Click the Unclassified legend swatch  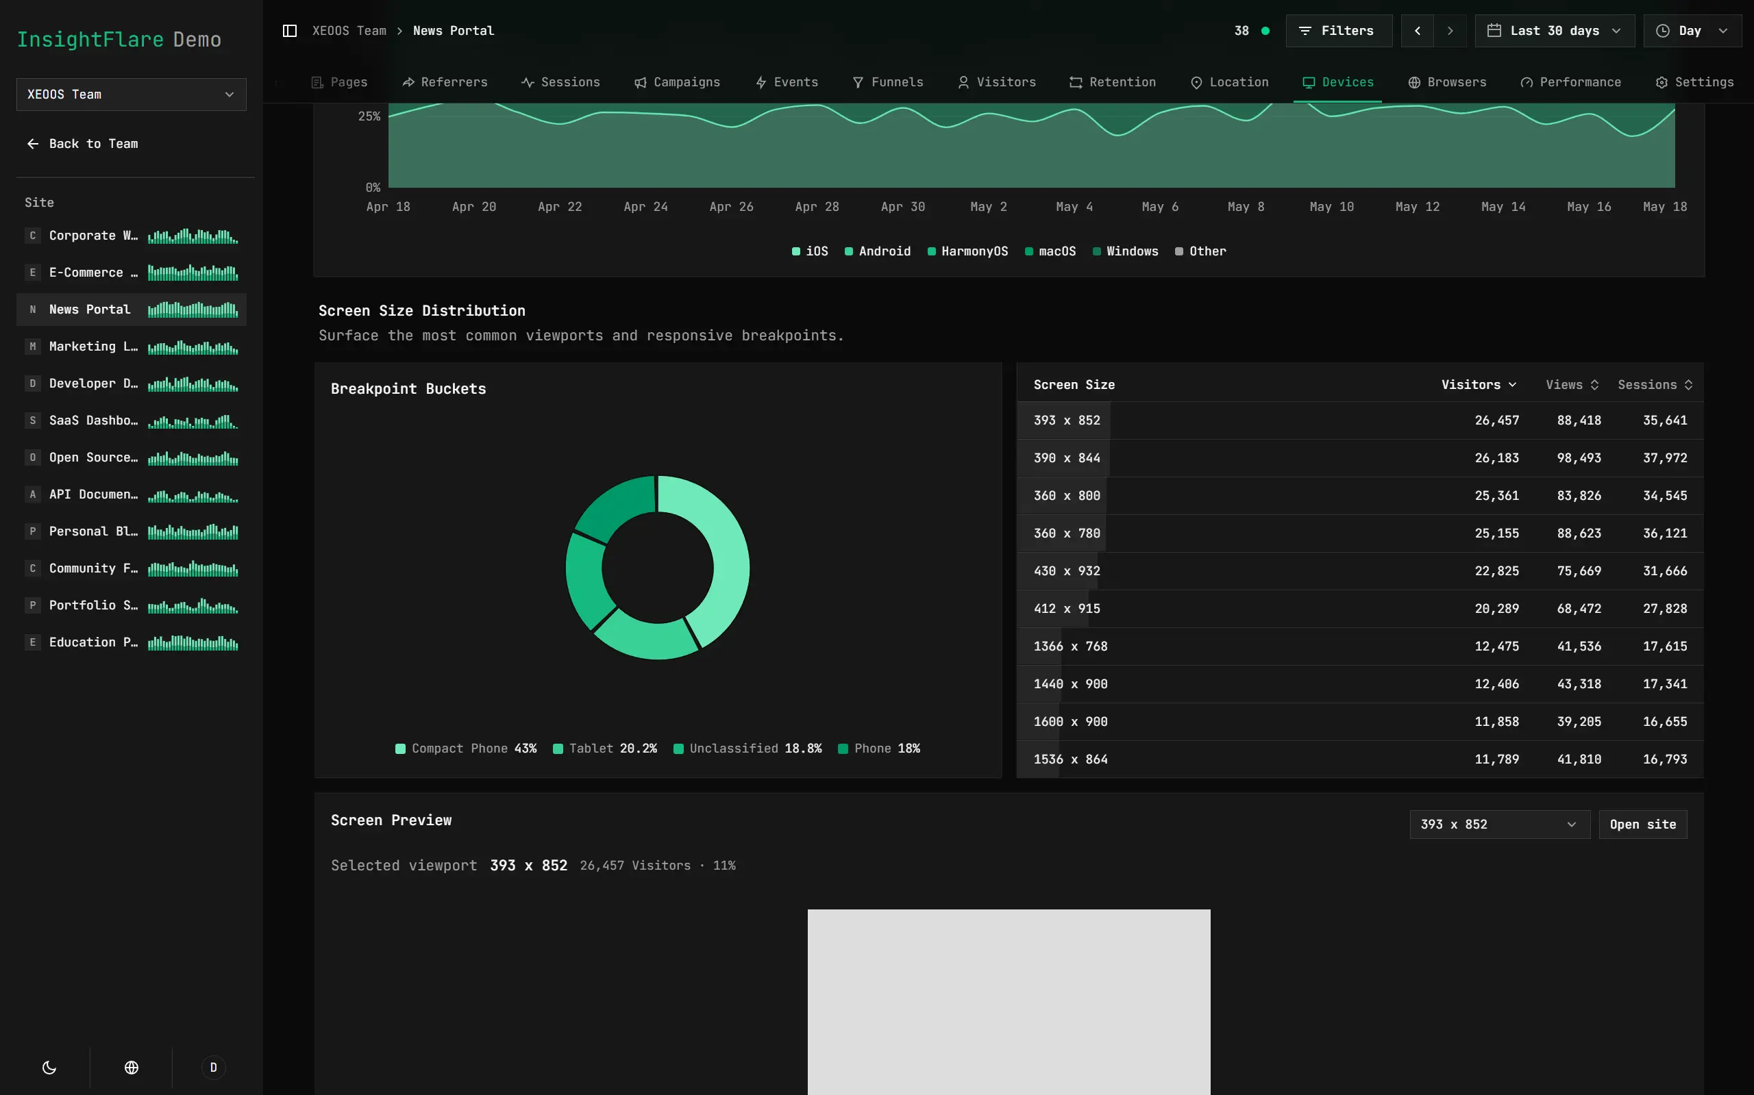coord(678,748)
